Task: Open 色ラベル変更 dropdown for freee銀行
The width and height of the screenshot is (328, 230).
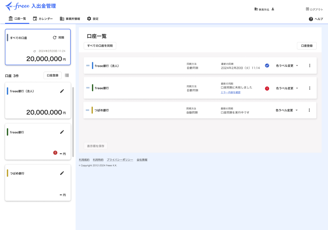Action: click(x=287, y=88)
